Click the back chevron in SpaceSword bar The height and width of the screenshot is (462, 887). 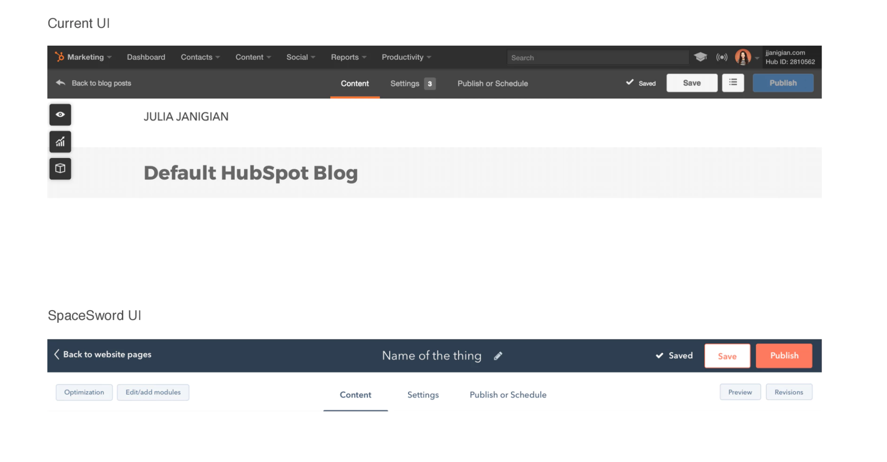[57, 354]
